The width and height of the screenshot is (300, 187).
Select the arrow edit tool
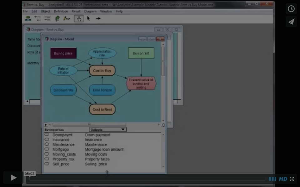coord(88,19)
